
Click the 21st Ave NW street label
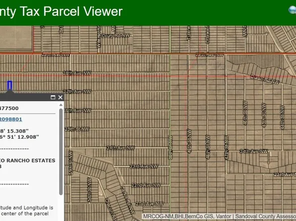149,204
